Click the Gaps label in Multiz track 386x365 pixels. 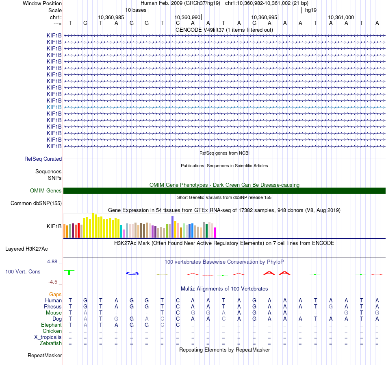coord(55,294)
